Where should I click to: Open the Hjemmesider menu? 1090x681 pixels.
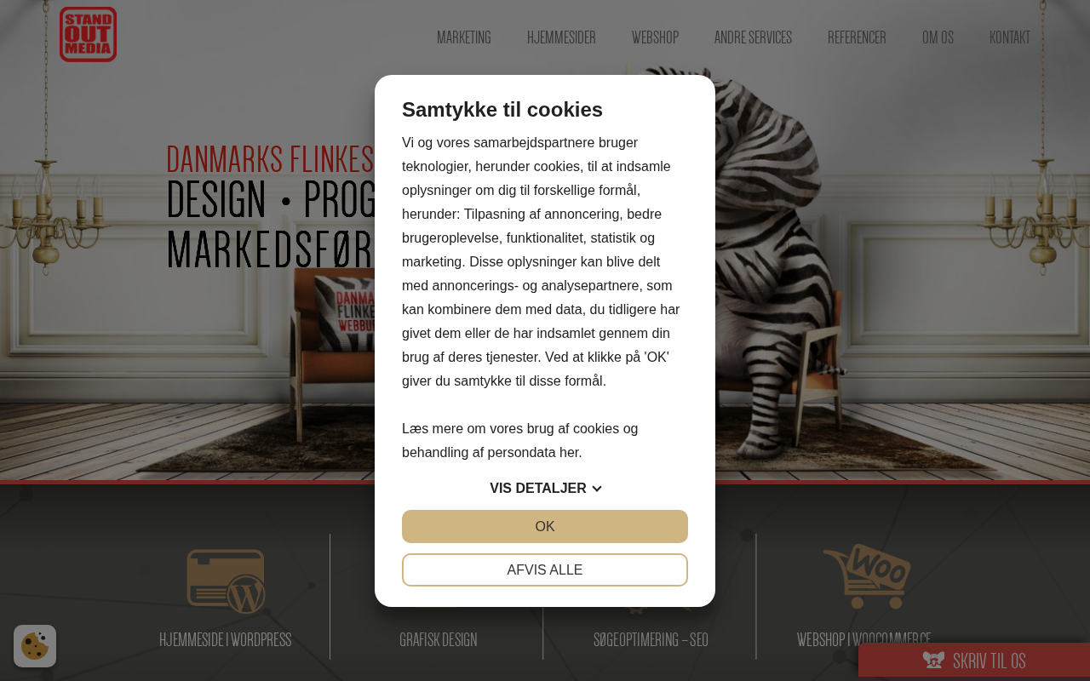pyautogui.click(x=561, y=37)
